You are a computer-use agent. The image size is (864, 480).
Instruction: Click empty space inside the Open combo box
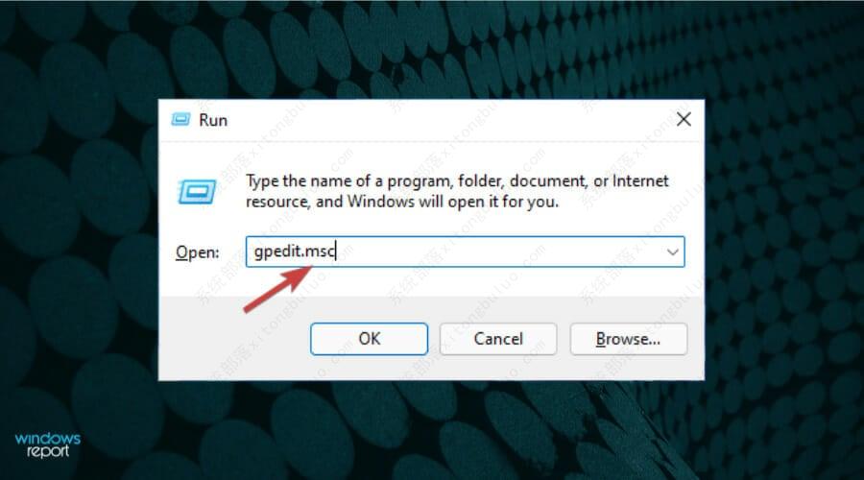(x=496, y=252)
